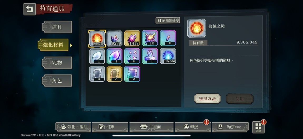Switch to the 角色 tab
The height and width of the screenshot is (139, 303).
click(x=57, y=81)
